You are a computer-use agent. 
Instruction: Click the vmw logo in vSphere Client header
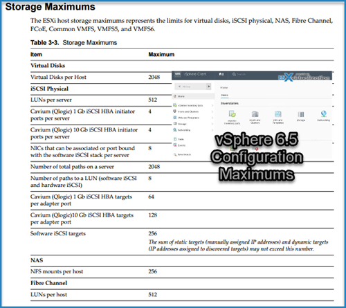click(177, 74)
